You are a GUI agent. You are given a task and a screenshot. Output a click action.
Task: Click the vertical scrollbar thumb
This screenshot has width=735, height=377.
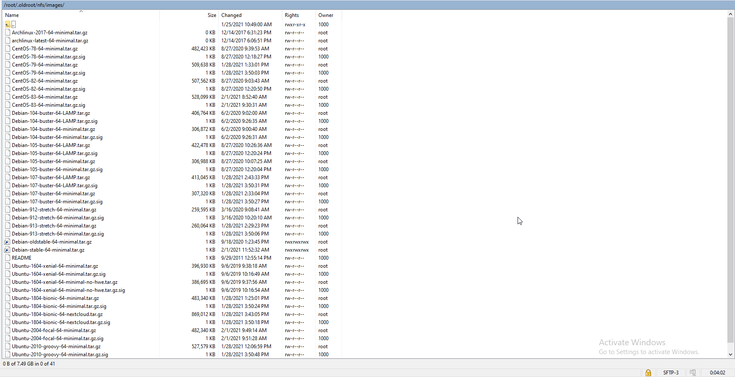(730, 180)
